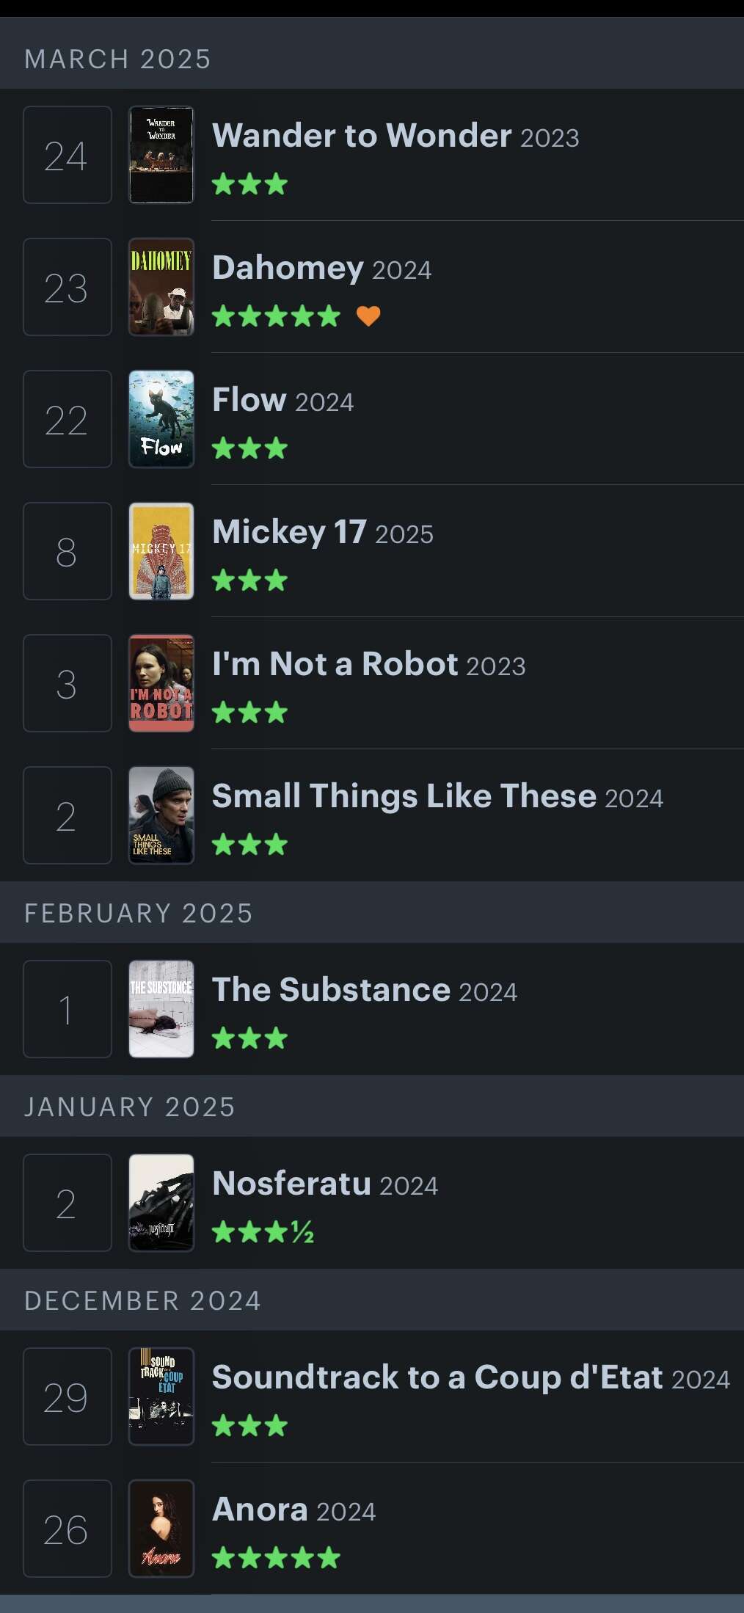Screen dimensions: 744x1613
Task: Select the day 29 December diary entry box
Action: pos(68,1397)
